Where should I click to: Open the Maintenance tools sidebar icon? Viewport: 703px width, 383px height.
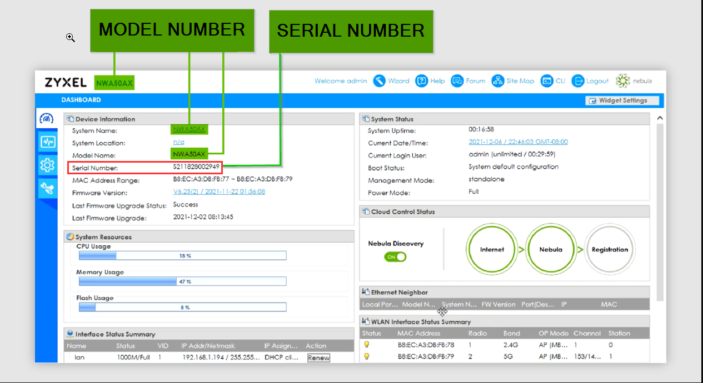coord(48,189)
